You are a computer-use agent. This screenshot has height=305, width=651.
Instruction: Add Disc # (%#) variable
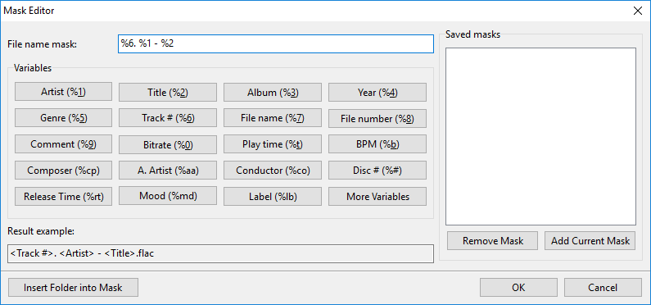coord(377,171)
